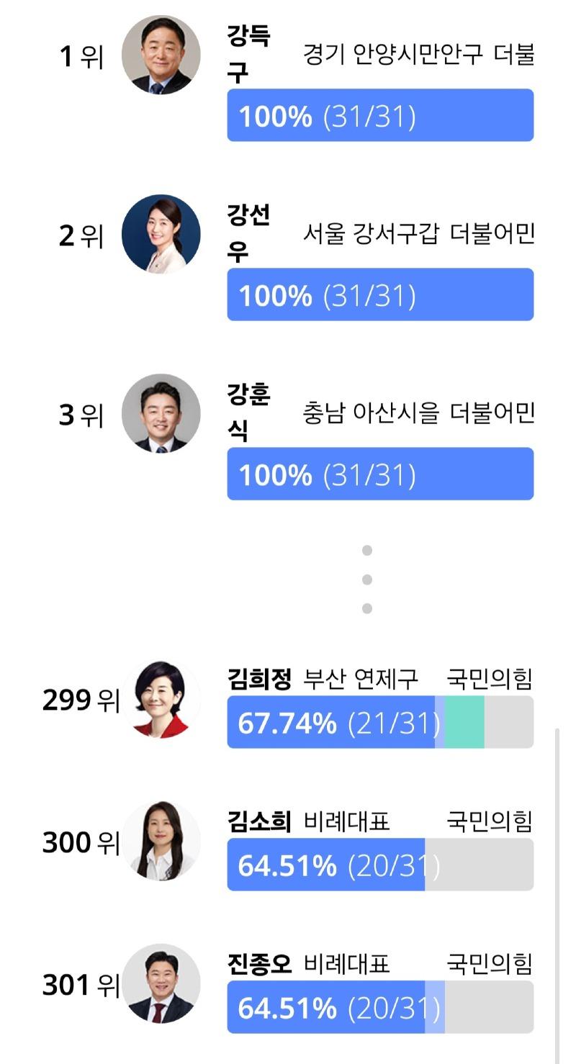Select the name 김소희
576x1064 pixels.
point(259,821)
